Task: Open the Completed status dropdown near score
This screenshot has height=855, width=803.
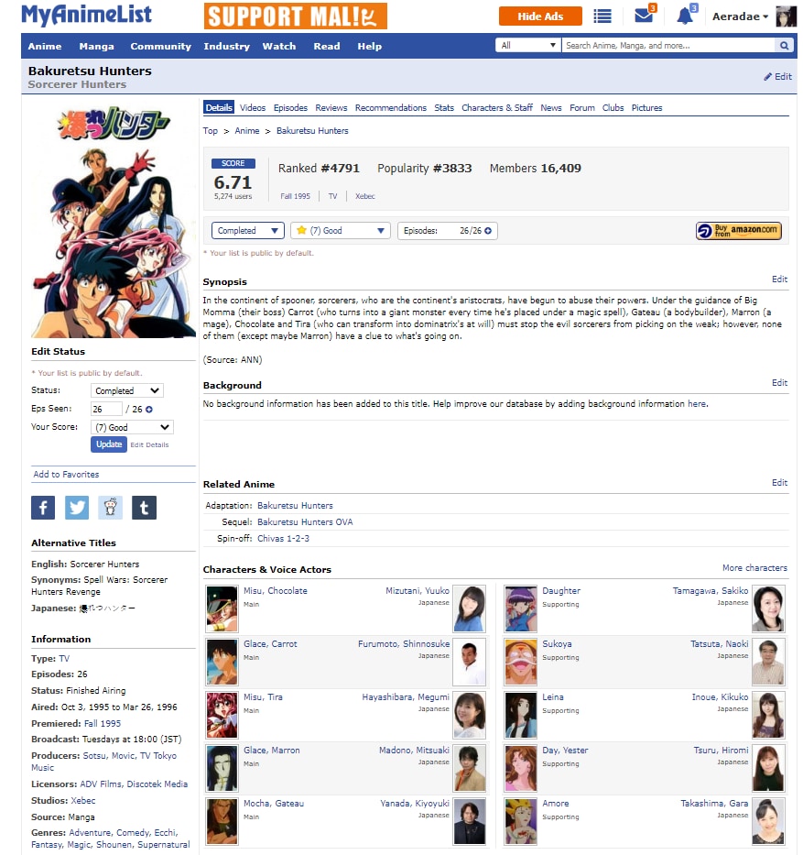Action: pyautogui.click(x=248, y=231)
